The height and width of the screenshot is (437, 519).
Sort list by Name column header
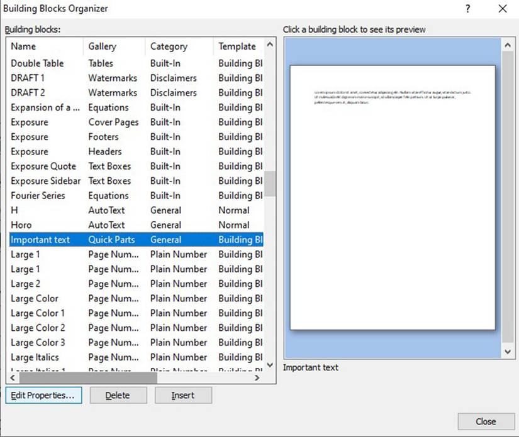click(46, 46)
